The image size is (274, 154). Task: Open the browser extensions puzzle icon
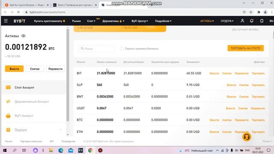(259, 12)
